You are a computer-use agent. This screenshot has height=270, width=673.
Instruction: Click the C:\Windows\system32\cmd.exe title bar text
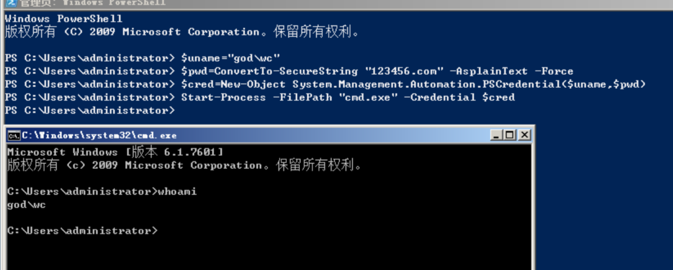[x=99, y=135]
